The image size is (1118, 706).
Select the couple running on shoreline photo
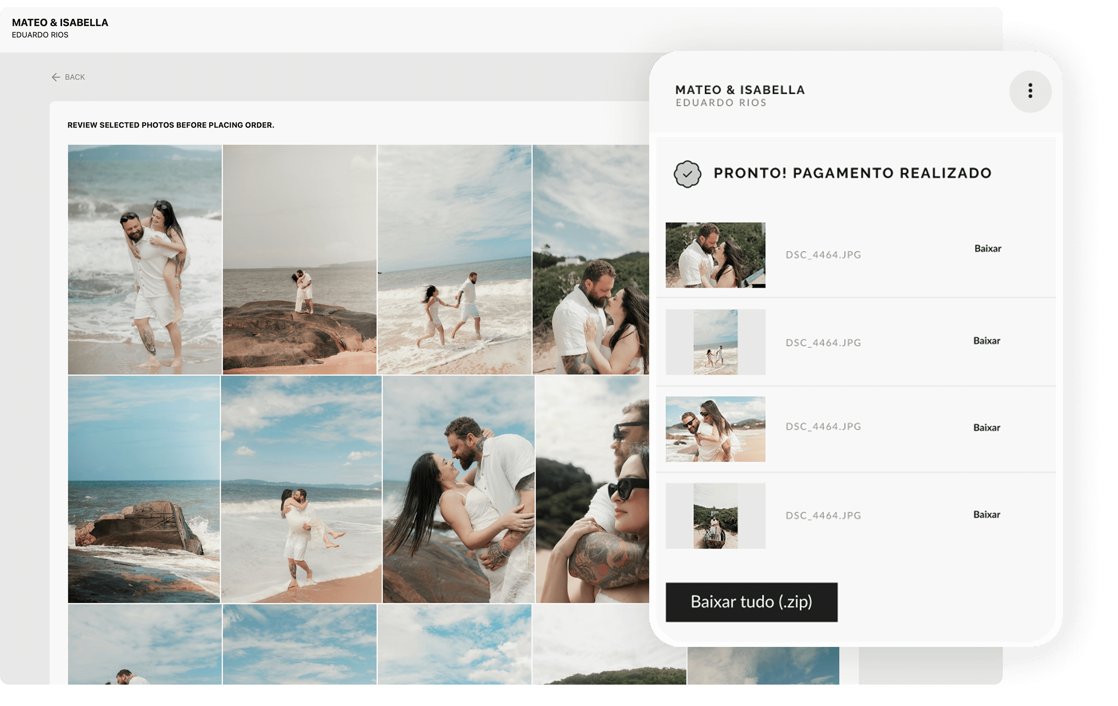(x=454, y=259)
